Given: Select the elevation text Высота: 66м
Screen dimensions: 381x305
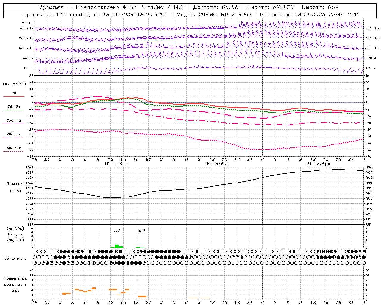Looking at the screenshot, I should pos(320,7).
